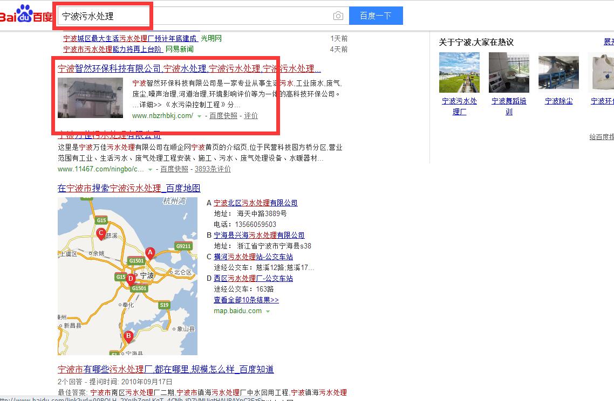Viewport: 614px width, 401px height.
Task: Open the 宁波除尘 text link
Action: pyautogui.click(x=559, y=101)
